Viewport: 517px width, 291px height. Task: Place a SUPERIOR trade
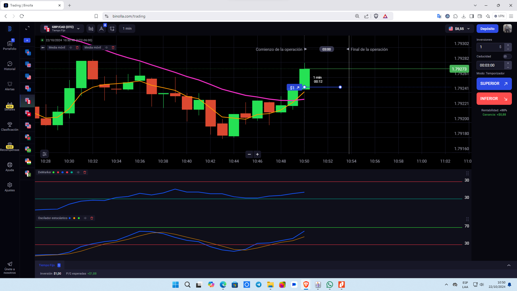pyautogui.click(x=494, y=84)
